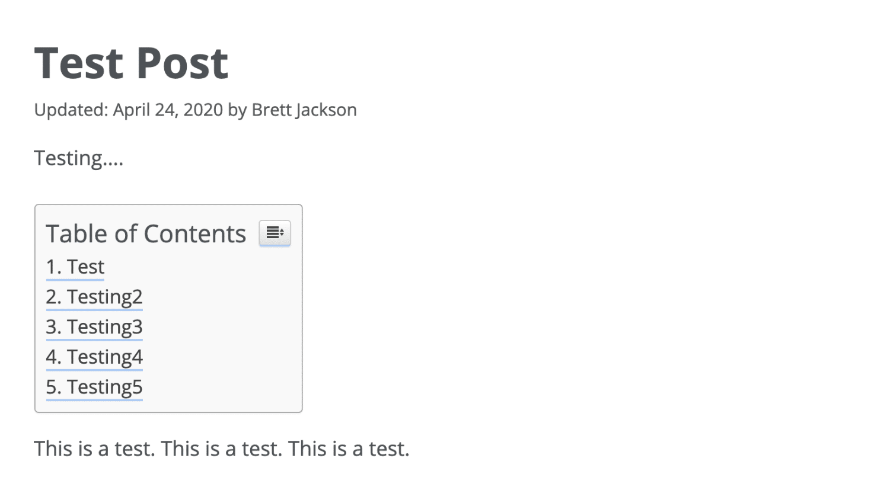Viewport: 874px width, 487px height.
Task: Click the word 'Contents' in the box heading
Action: 195,234
